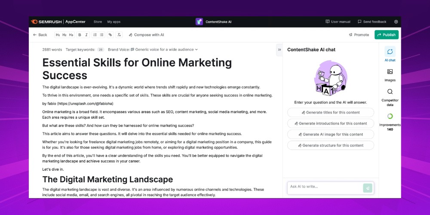This screenshot has height=215, width=430.
Task: Apply Heading 1 formatting
Action: [58, 35]
